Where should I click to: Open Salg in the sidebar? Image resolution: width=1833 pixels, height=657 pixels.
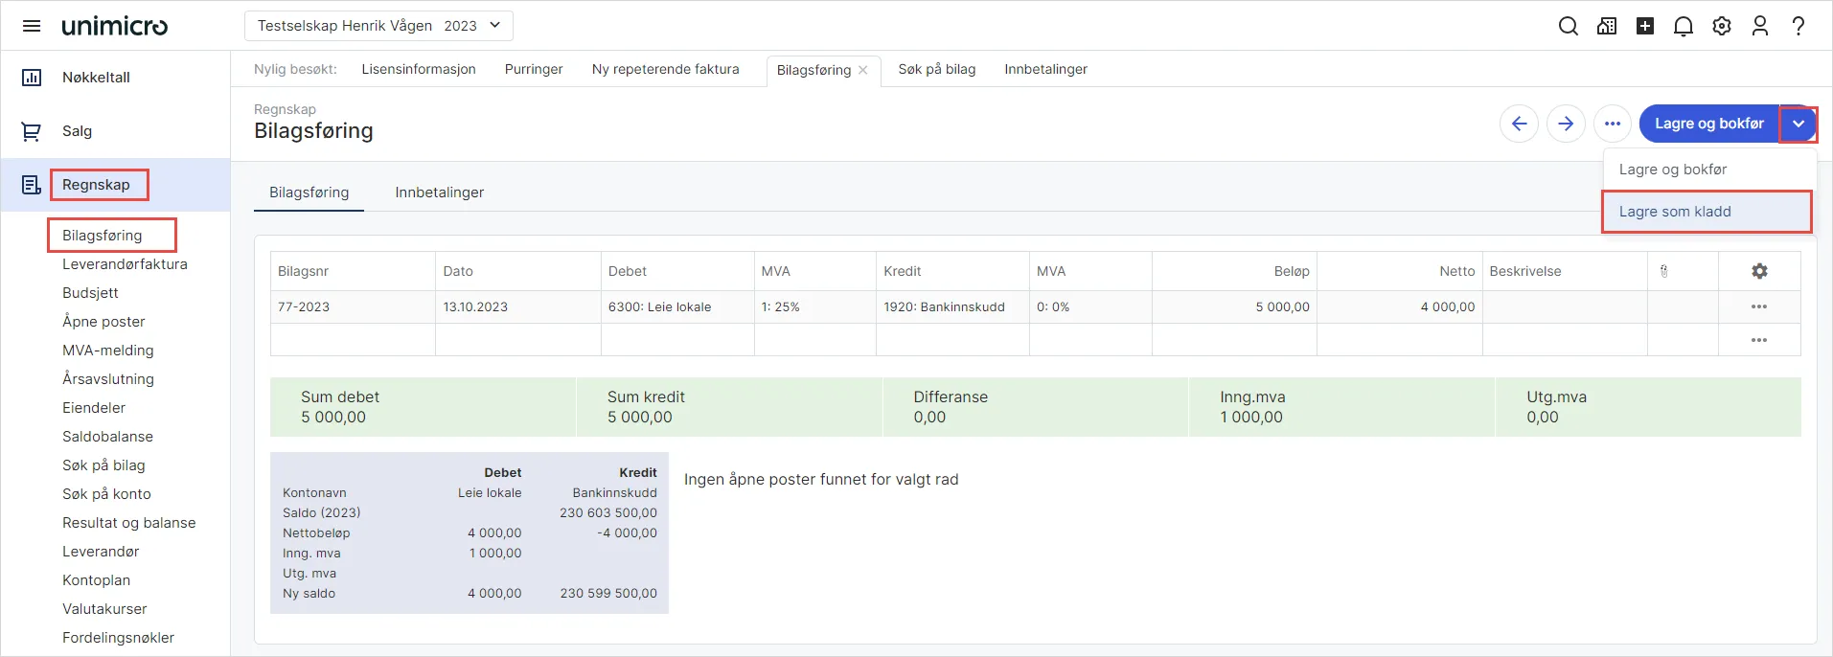click(x=78, y=131)
